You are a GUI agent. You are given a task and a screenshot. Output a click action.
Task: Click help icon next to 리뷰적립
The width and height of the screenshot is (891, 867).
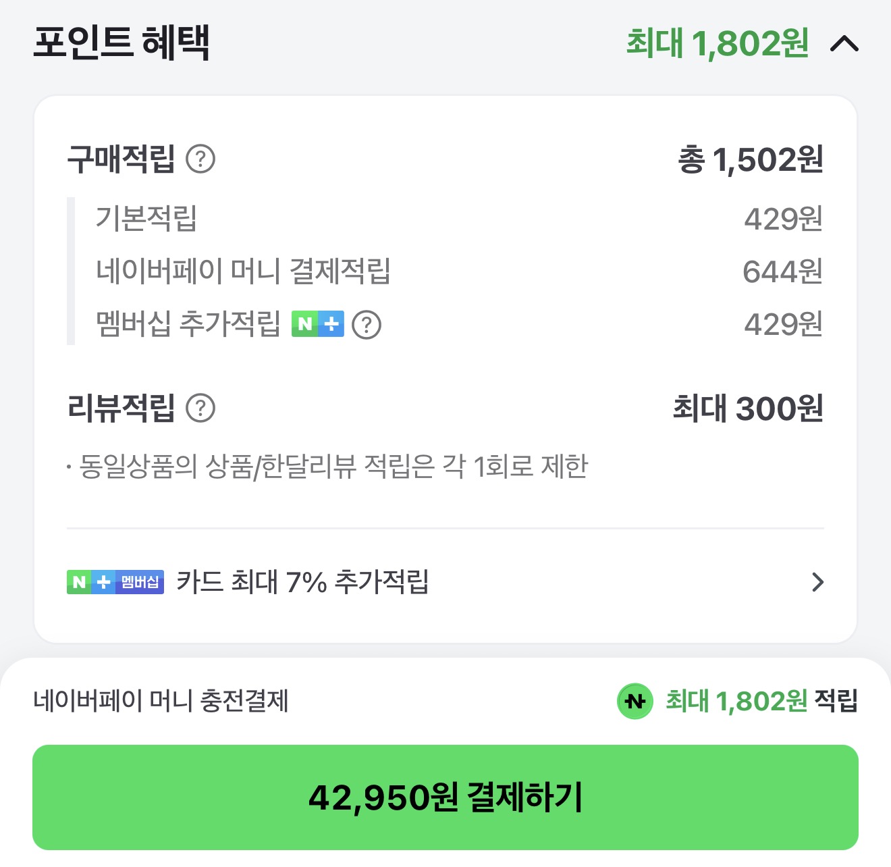pos(200,409)
